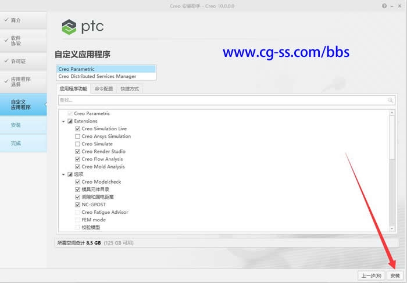Switch to the 命令配置 tab

pos(103,89)
